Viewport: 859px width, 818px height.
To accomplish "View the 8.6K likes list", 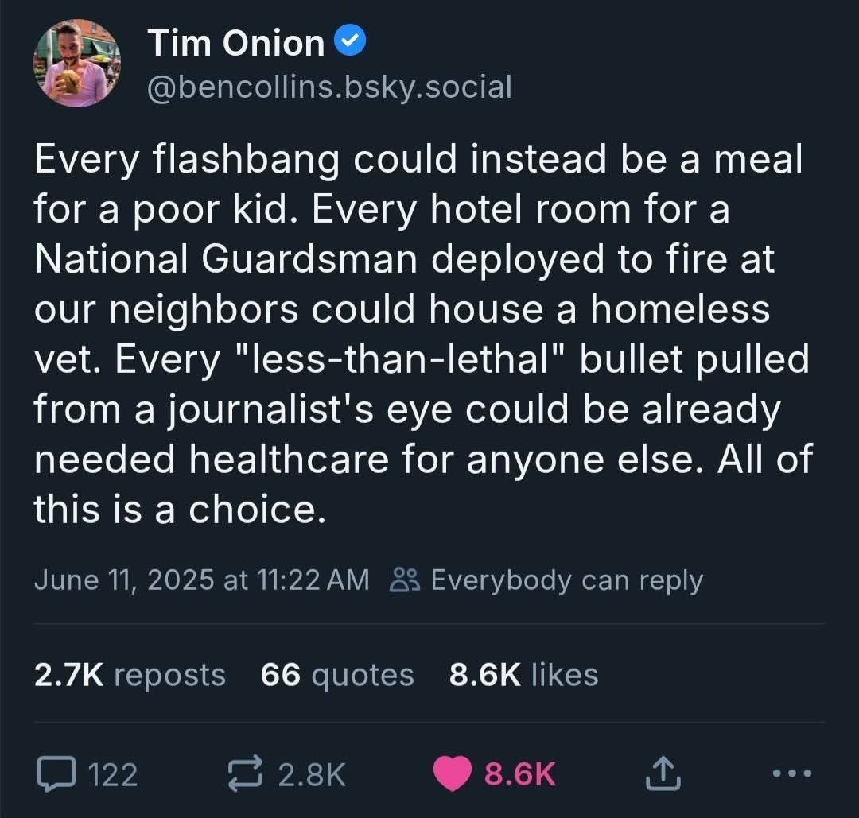I will [x=523, y=675].
